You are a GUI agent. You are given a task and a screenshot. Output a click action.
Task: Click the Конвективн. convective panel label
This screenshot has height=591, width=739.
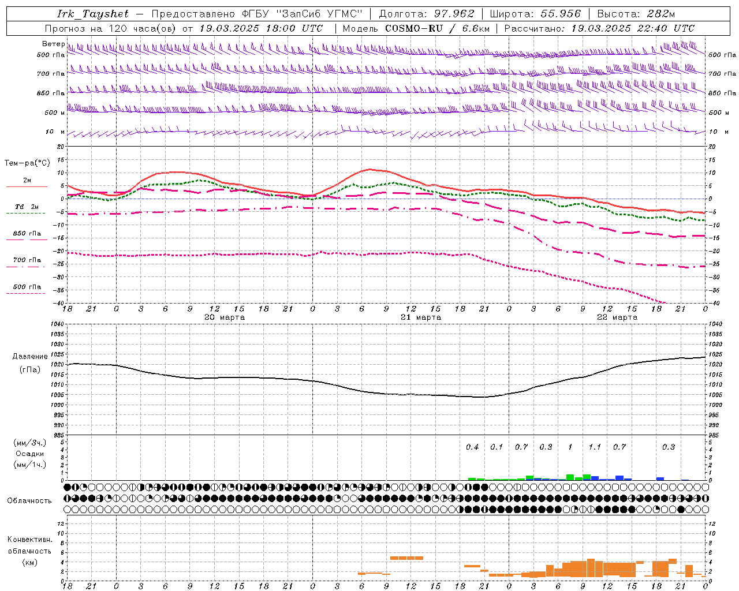click(x=30, y=540)
